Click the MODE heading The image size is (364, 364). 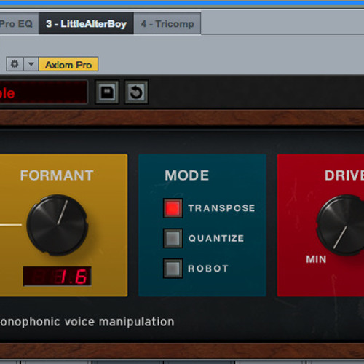[186, 175]
